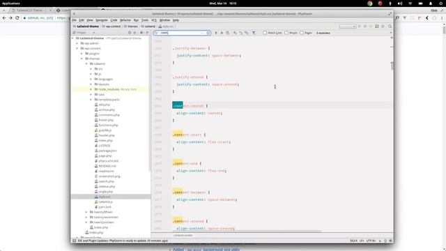446x251 pixels.
Task: Click the IDE update notification in status bar
Action: point(123,241)
